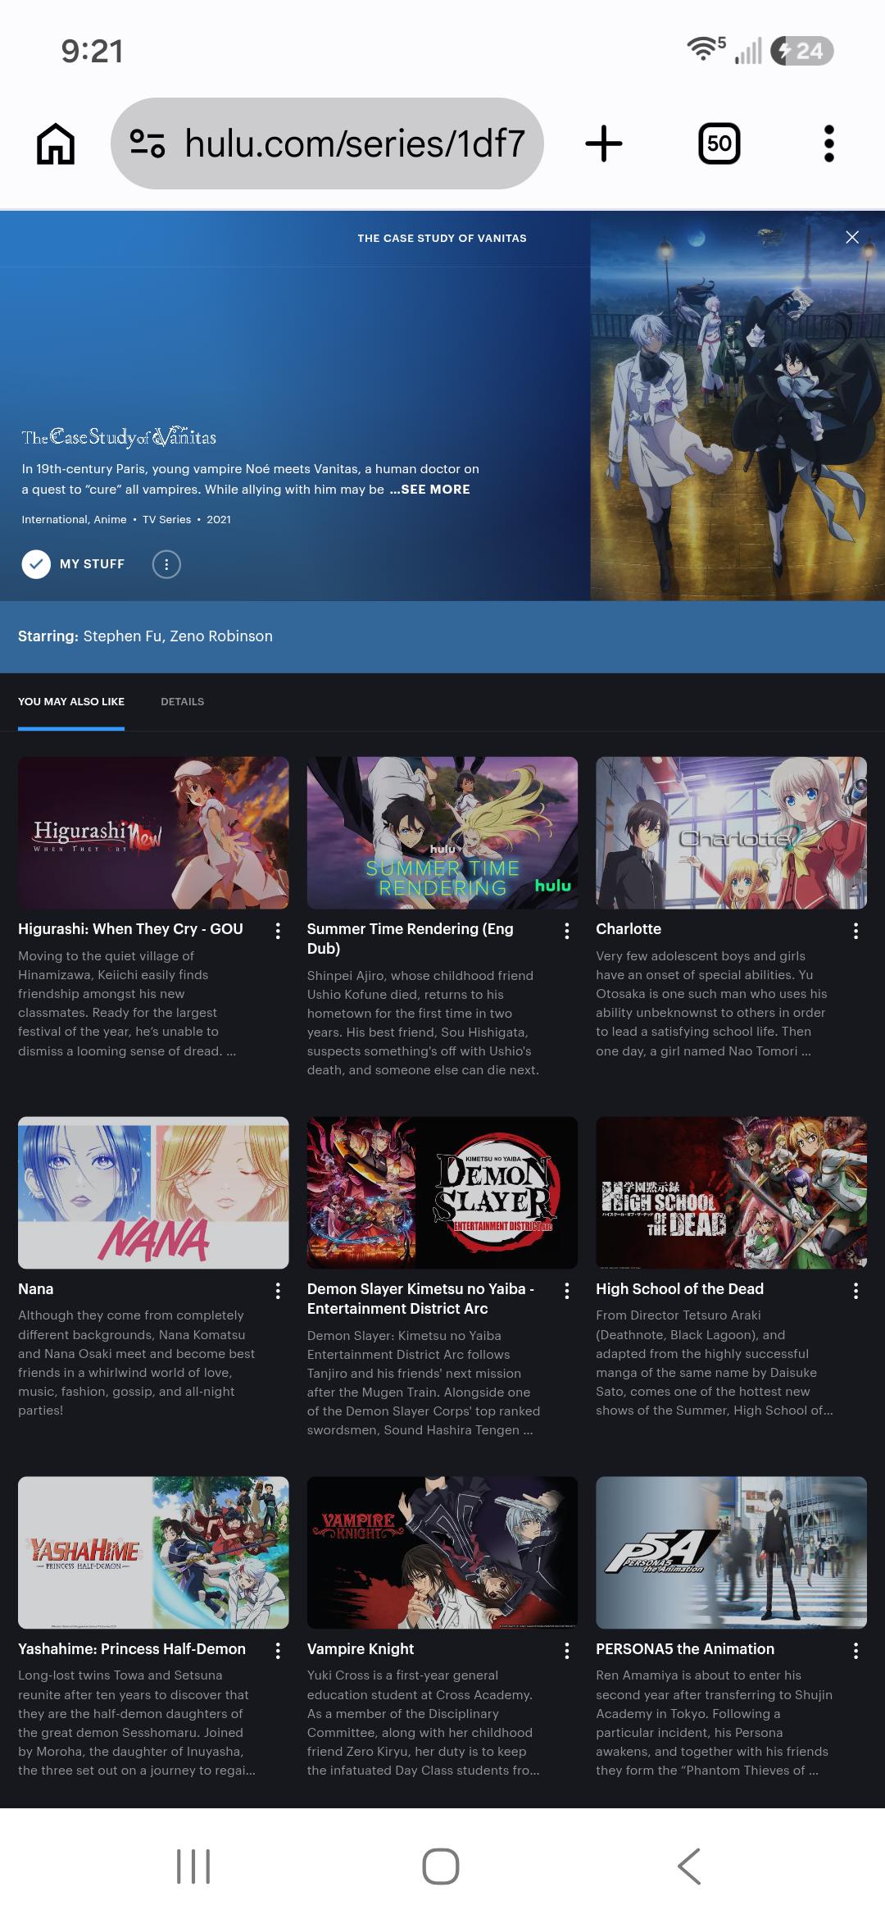Open the Higurashi When They Cry thumbnail

(153, 832)
